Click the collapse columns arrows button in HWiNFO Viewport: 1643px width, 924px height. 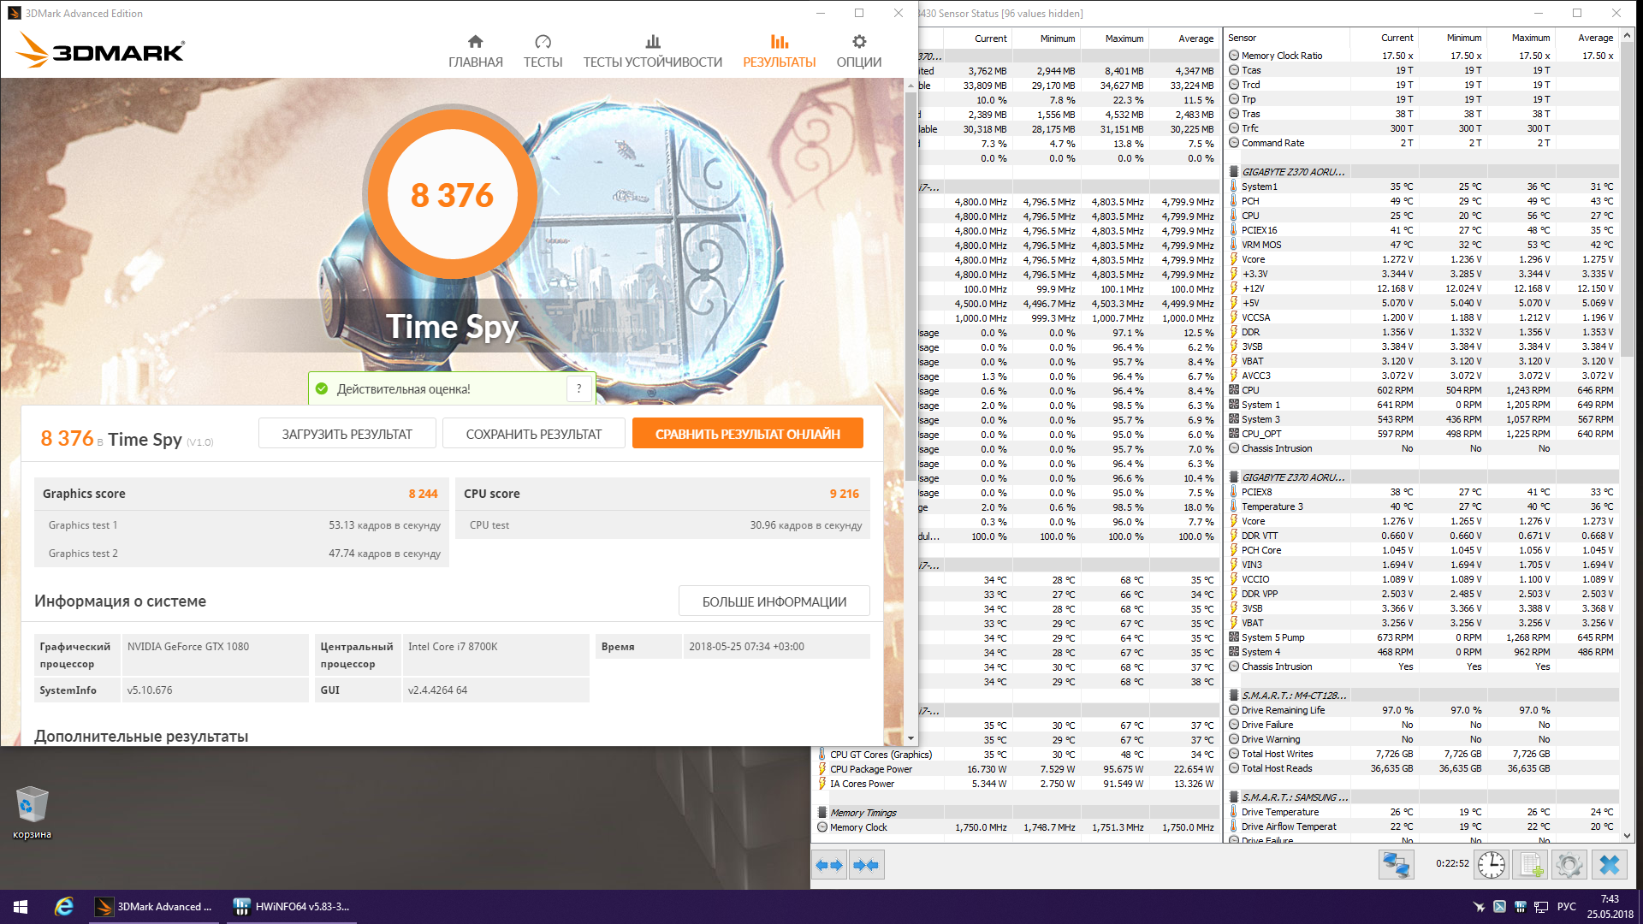[866, 865]
